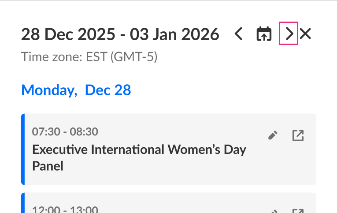Click the word Monday in the day header

tap(47, 90)
